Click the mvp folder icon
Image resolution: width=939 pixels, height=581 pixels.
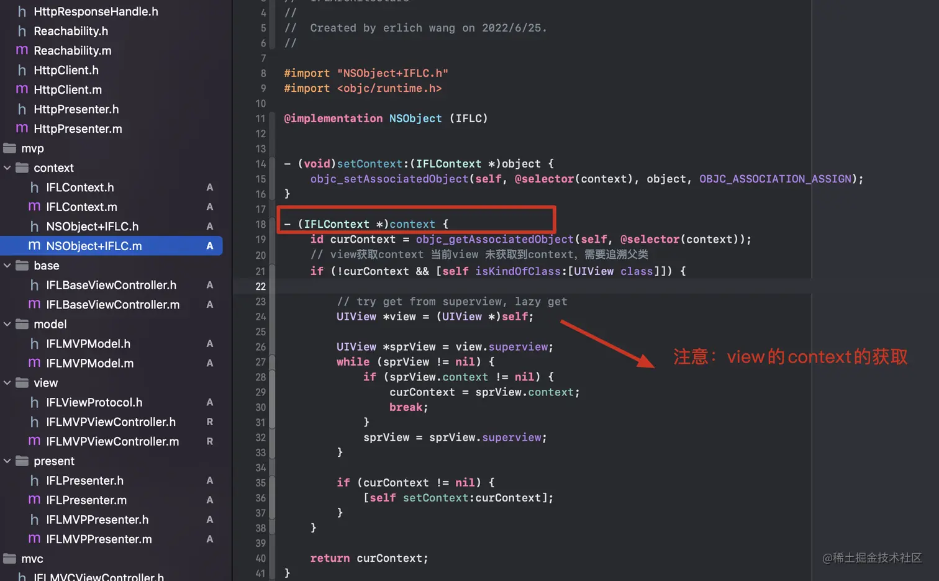coord(9,148)
